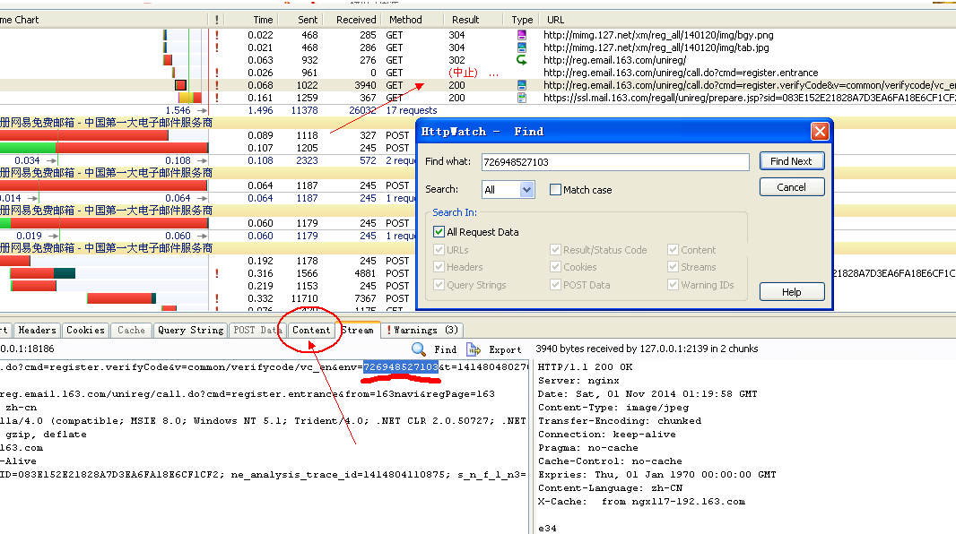Click the type icon for bgy.png request
956x534 pixels.
522,35
